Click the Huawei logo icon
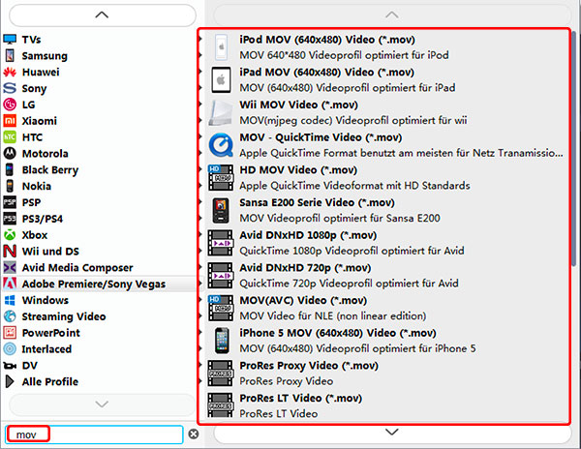The height and width of the screenshot is (449, 581). click(x=10, y=72)
